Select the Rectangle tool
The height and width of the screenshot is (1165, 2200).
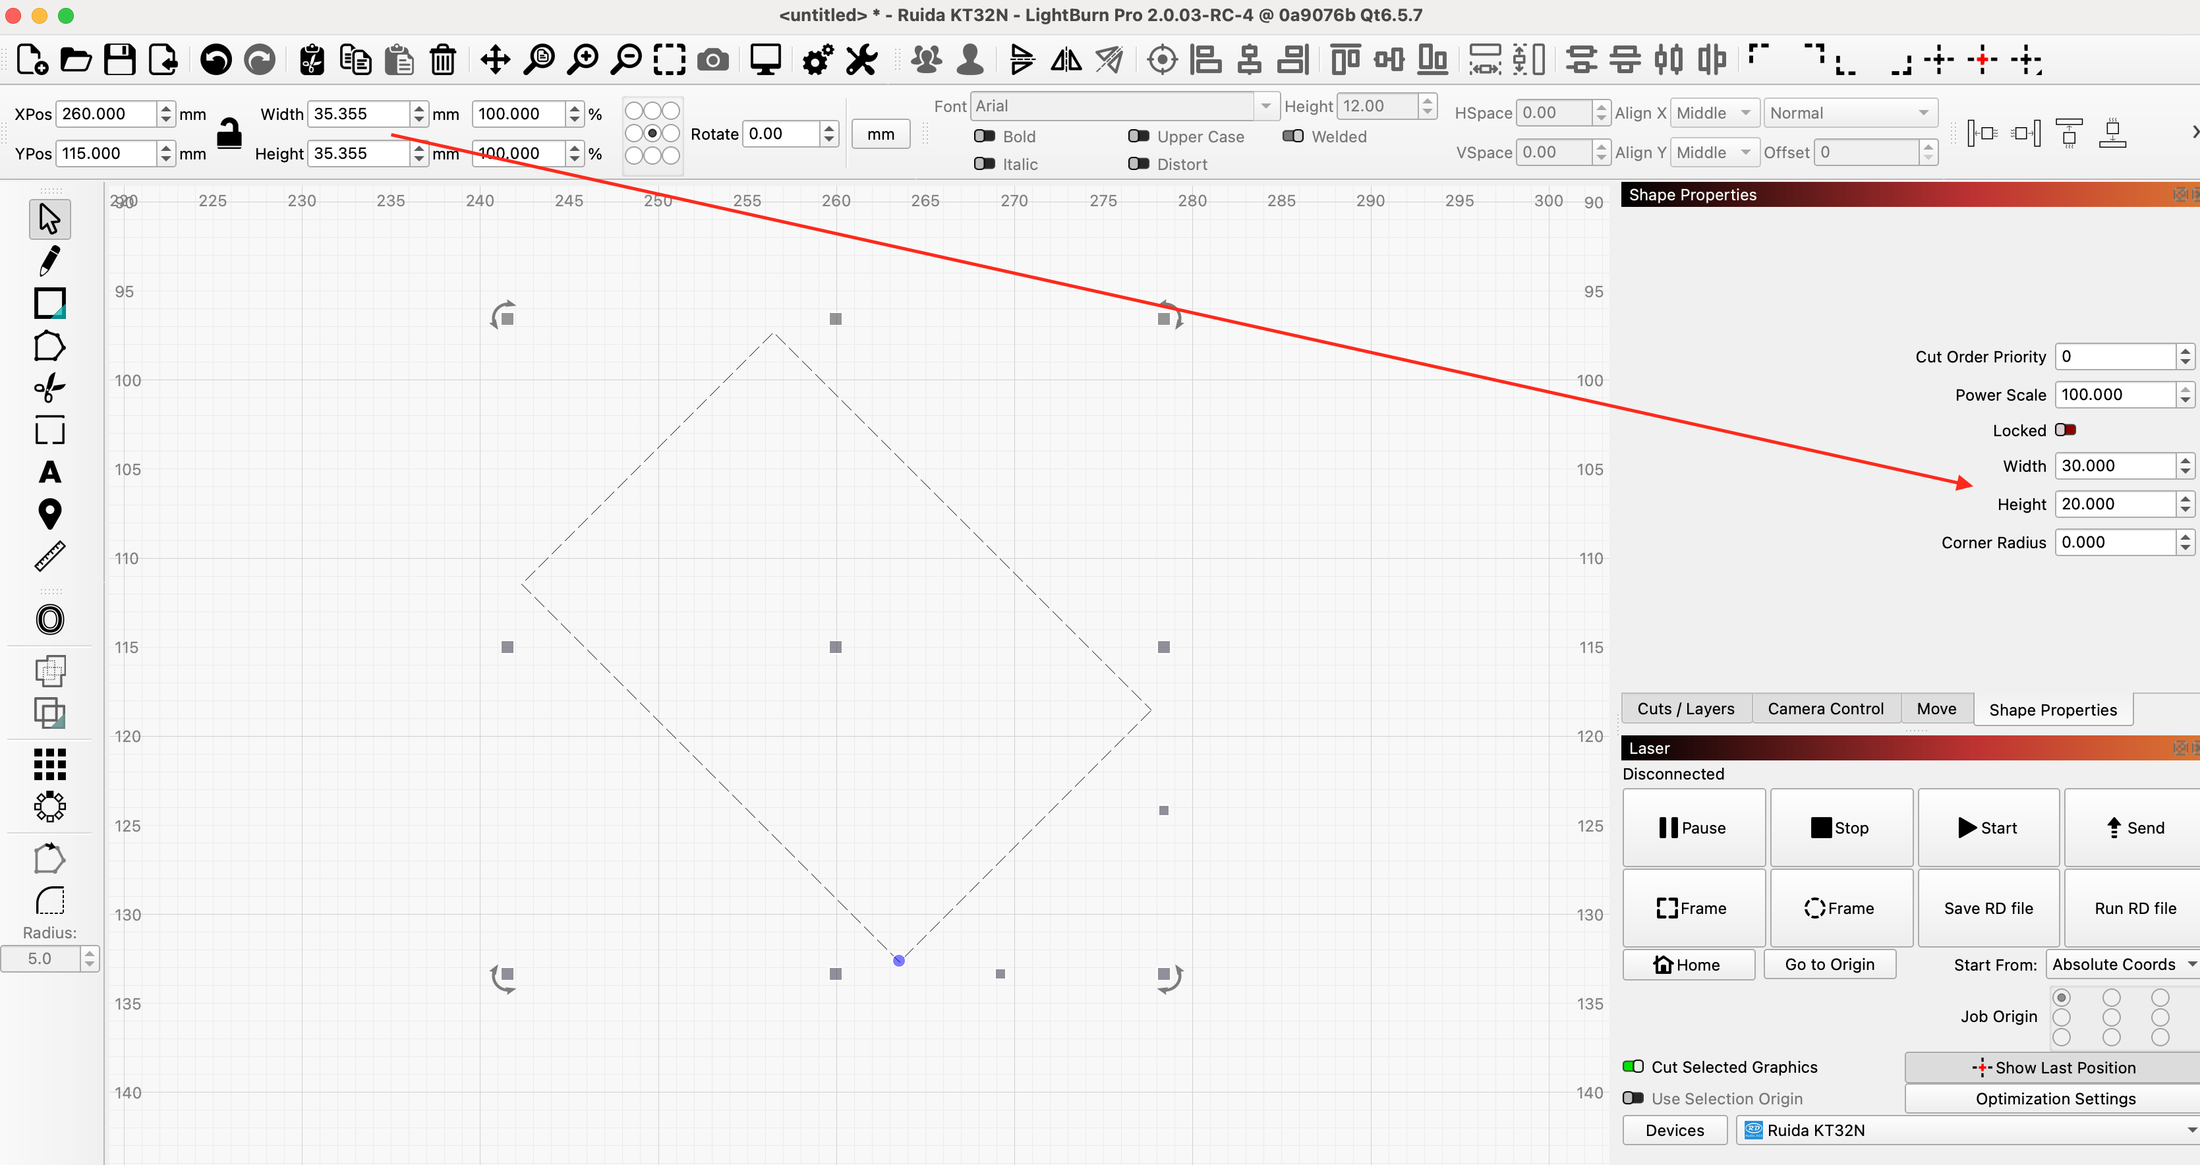[49, 303]
